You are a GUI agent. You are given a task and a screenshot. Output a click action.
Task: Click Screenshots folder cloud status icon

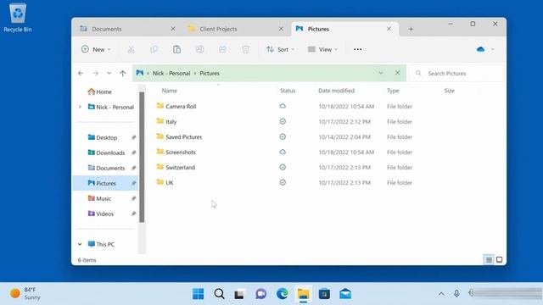pos(283,152)
